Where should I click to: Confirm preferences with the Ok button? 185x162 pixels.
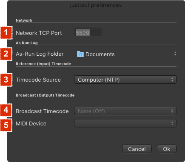(x=167, y=149)
